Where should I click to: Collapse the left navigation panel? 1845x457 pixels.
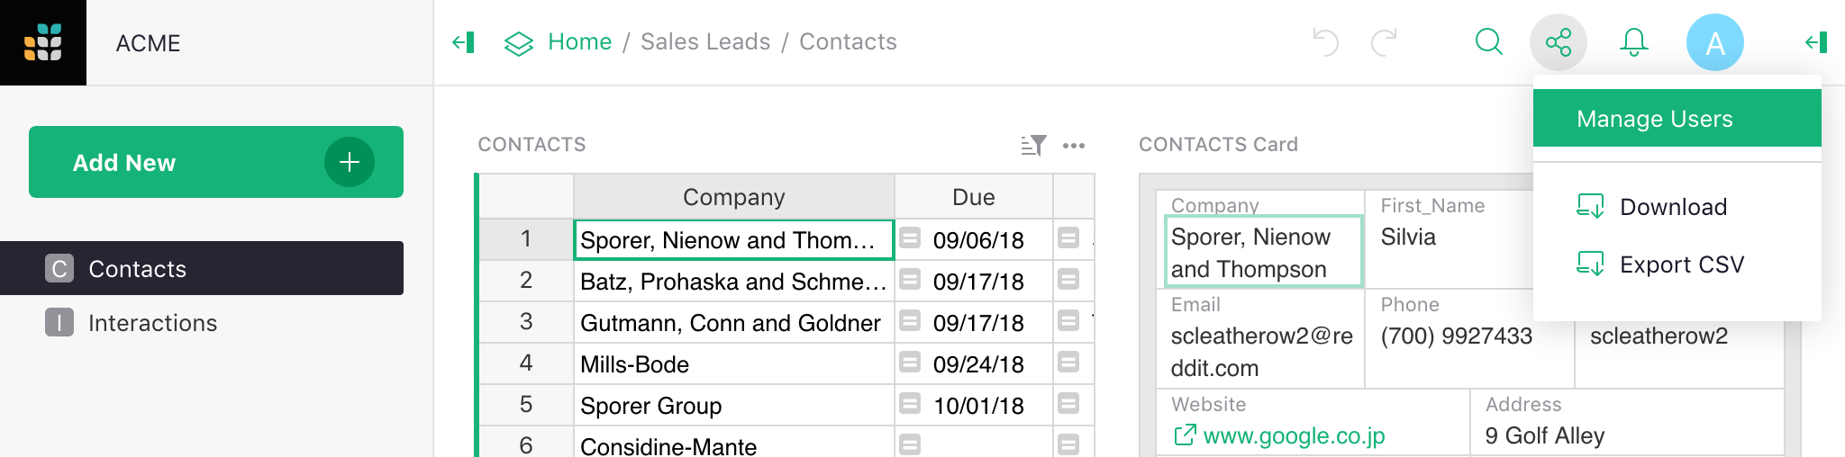pos(463,42)
